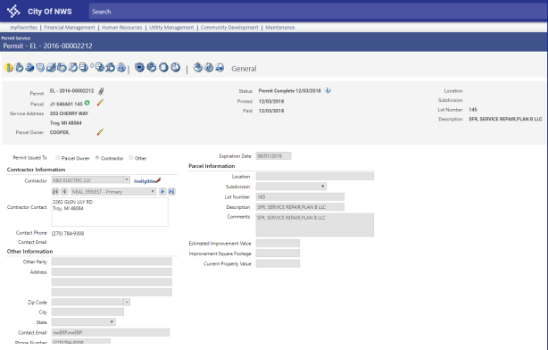Click the permit number EL - 2016-00002212 value
This screenshot has height=350, width=548.
pyautogui.click(x=71, y=91)
